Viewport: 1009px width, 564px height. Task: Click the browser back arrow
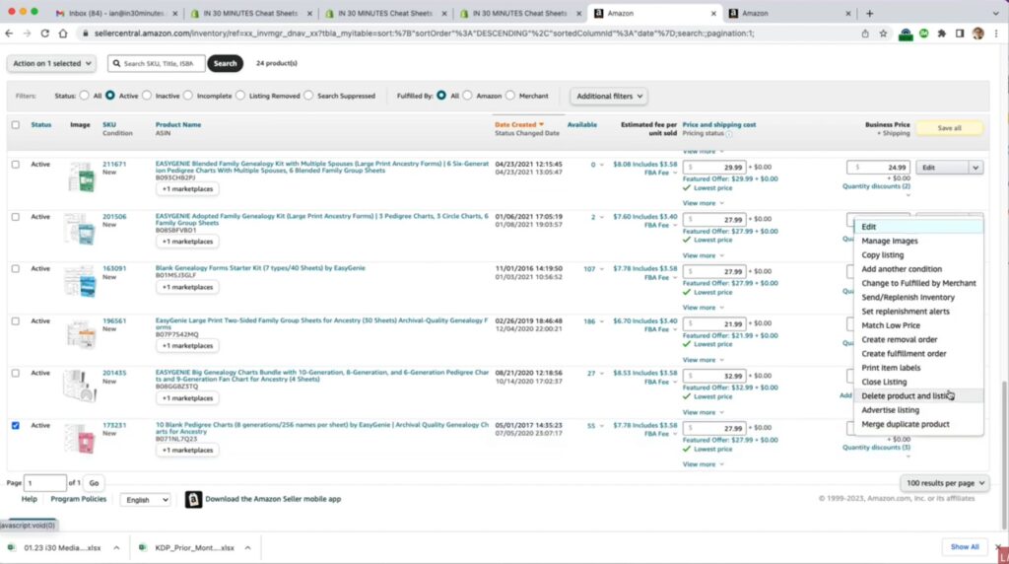[x=10, y=33]
